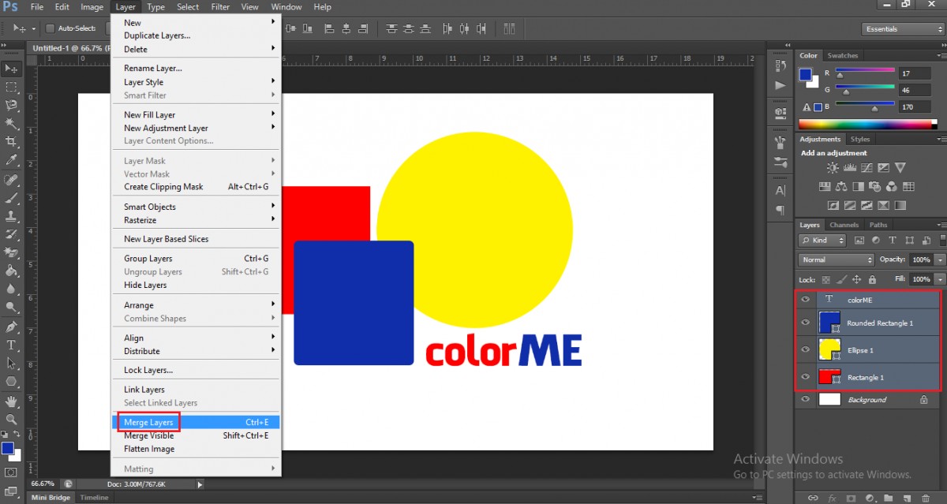Click the Brightness/Contrast adjustment icon

point(833,168)
